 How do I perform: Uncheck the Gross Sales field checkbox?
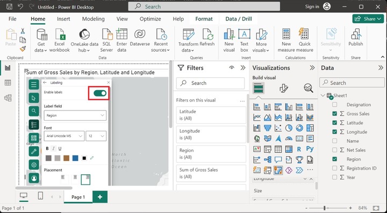tap(334, 114)
